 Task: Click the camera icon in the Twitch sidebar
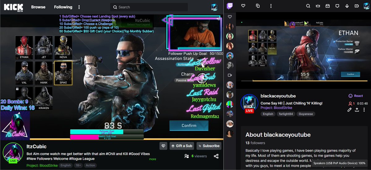pyautogui.click(x=230, y=75)
